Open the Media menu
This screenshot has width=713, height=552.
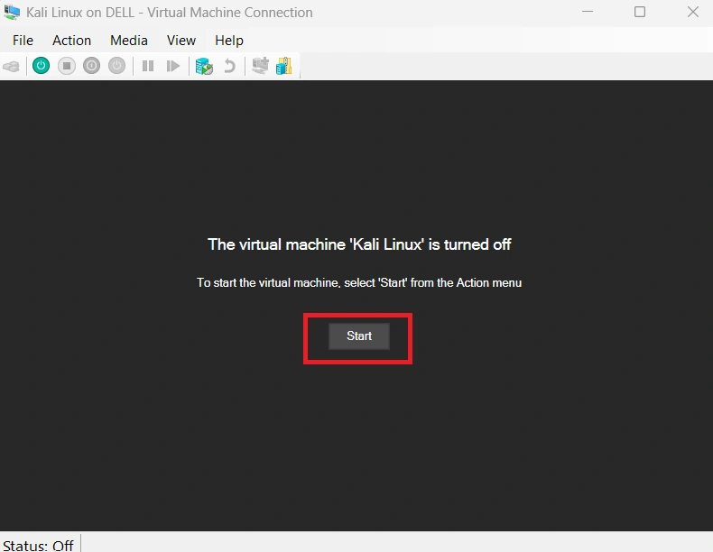tap(129, 41)
